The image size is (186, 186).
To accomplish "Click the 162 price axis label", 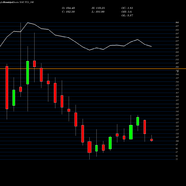I will [x=177, y=96].
